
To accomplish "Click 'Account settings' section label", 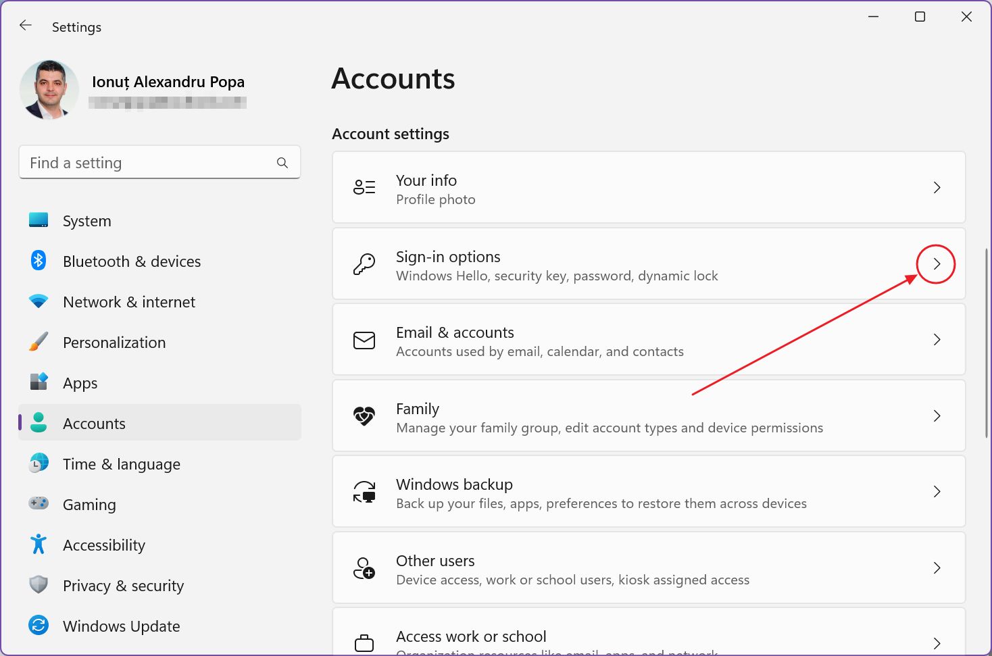I will click(x=391, y=134).
